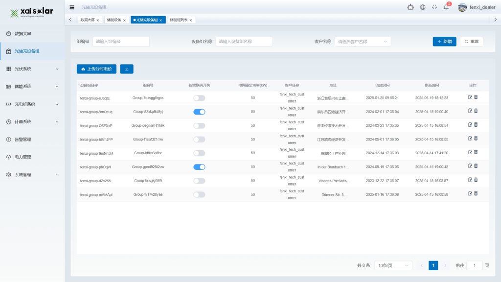The width and height of the screenshot is (501, 282).
Task: Click the download icon button beside 上传分时电价
Action: point(127,69)
